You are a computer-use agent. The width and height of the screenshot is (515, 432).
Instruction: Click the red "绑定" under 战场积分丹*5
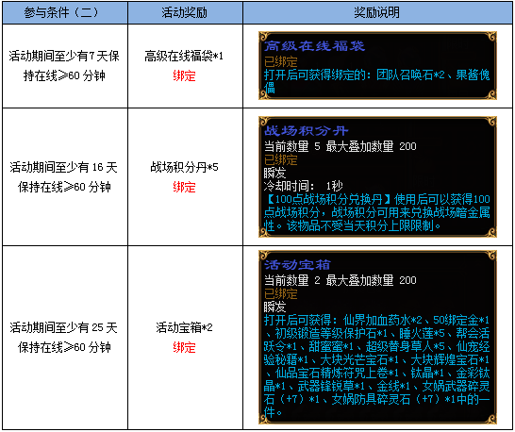[x=184, y=188]
